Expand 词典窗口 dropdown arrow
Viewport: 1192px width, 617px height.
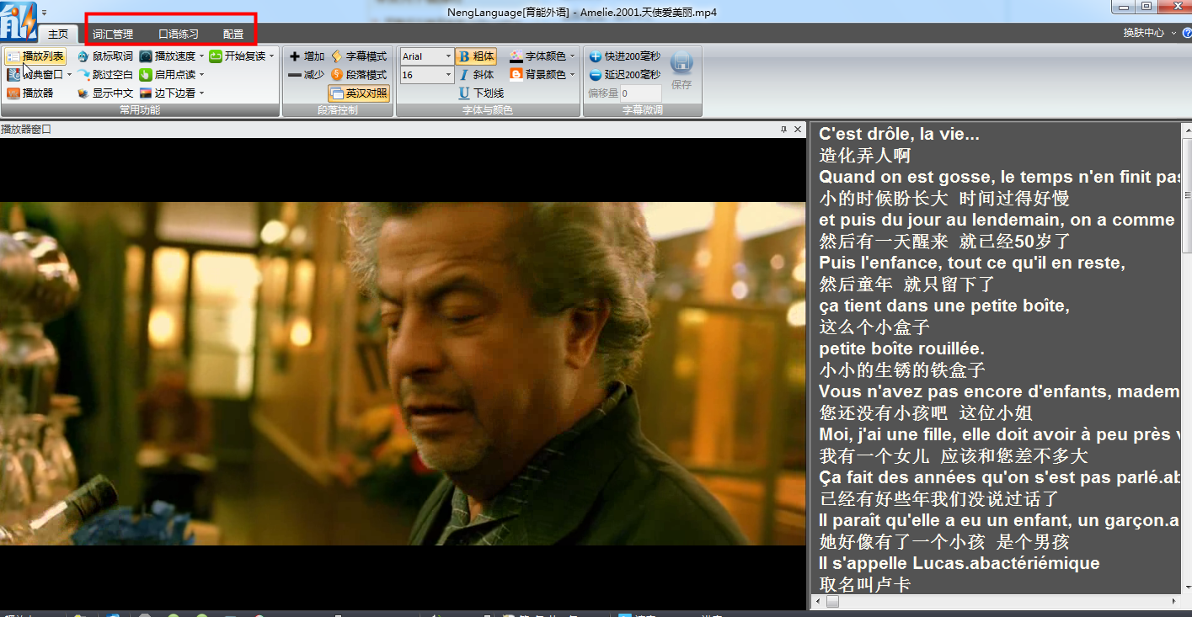69,75
